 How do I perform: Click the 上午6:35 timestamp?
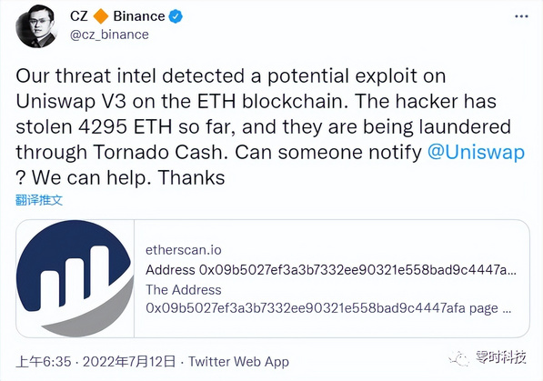44,362
